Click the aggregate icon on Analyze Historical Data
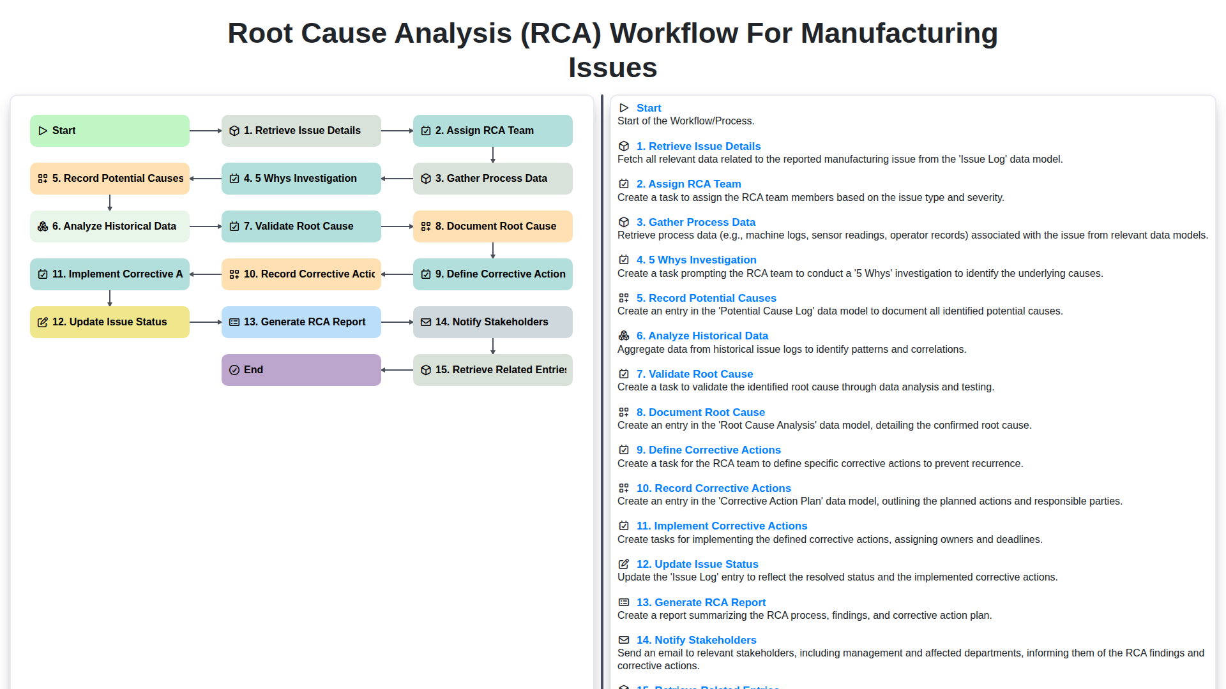The width and height of the screenshot is (1226, 689). (x=42, y=226)
